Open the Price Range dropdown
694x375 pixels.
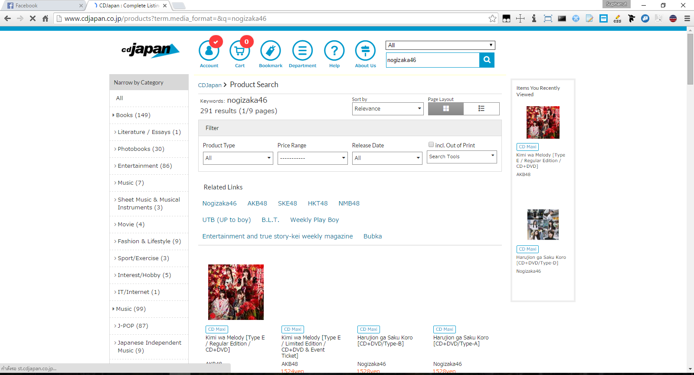tap(313, 158)
